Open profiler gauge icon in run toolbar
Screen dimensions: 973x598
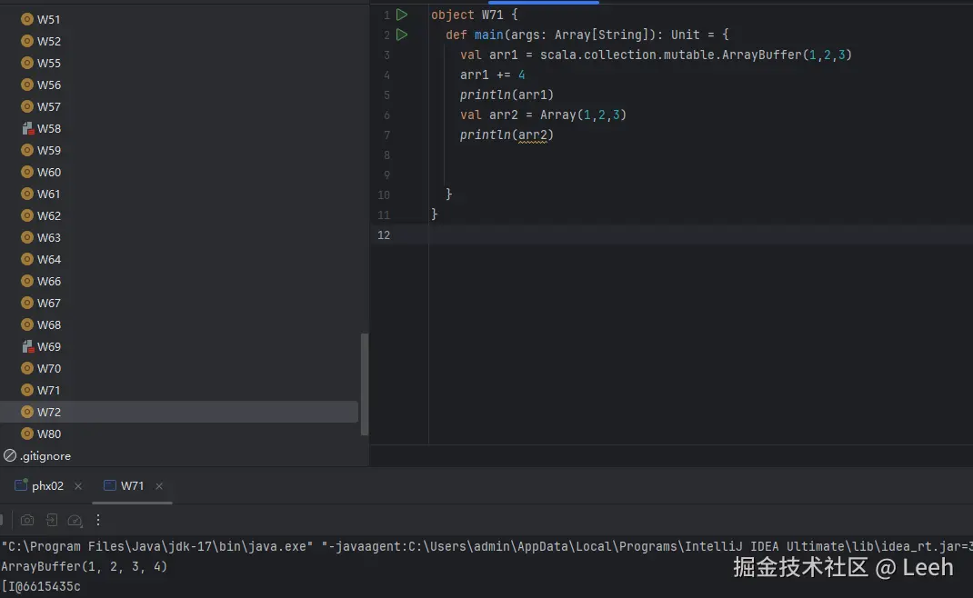[x=75, y=521]
